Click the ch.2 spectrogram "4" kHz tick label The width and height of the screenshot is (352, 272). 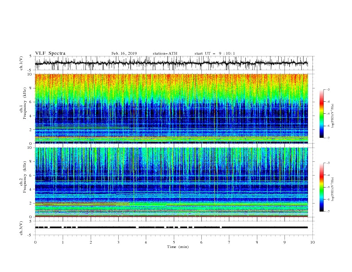(31, 189)
